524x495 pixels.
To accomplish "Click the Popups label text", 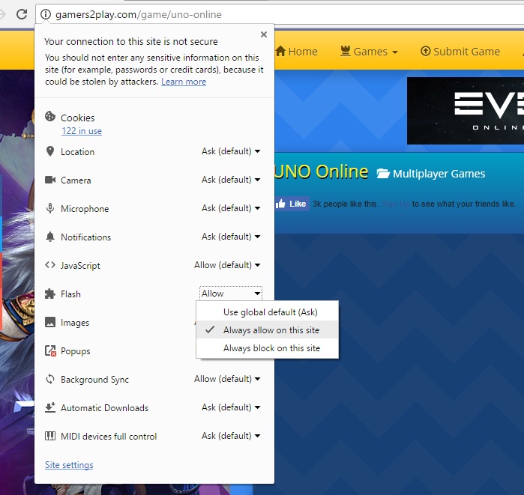I will pos(76,351).
